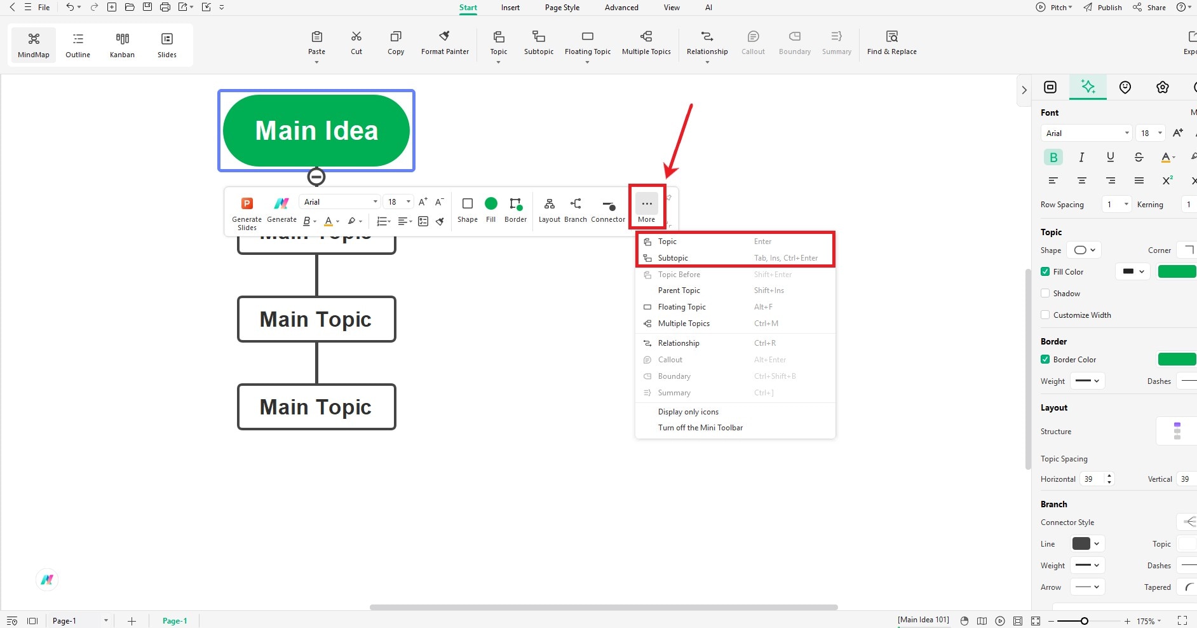Open Find & Replace
Image resolution: width=1197 pixels, height=628 pixels.
click(x=891, y=43)
